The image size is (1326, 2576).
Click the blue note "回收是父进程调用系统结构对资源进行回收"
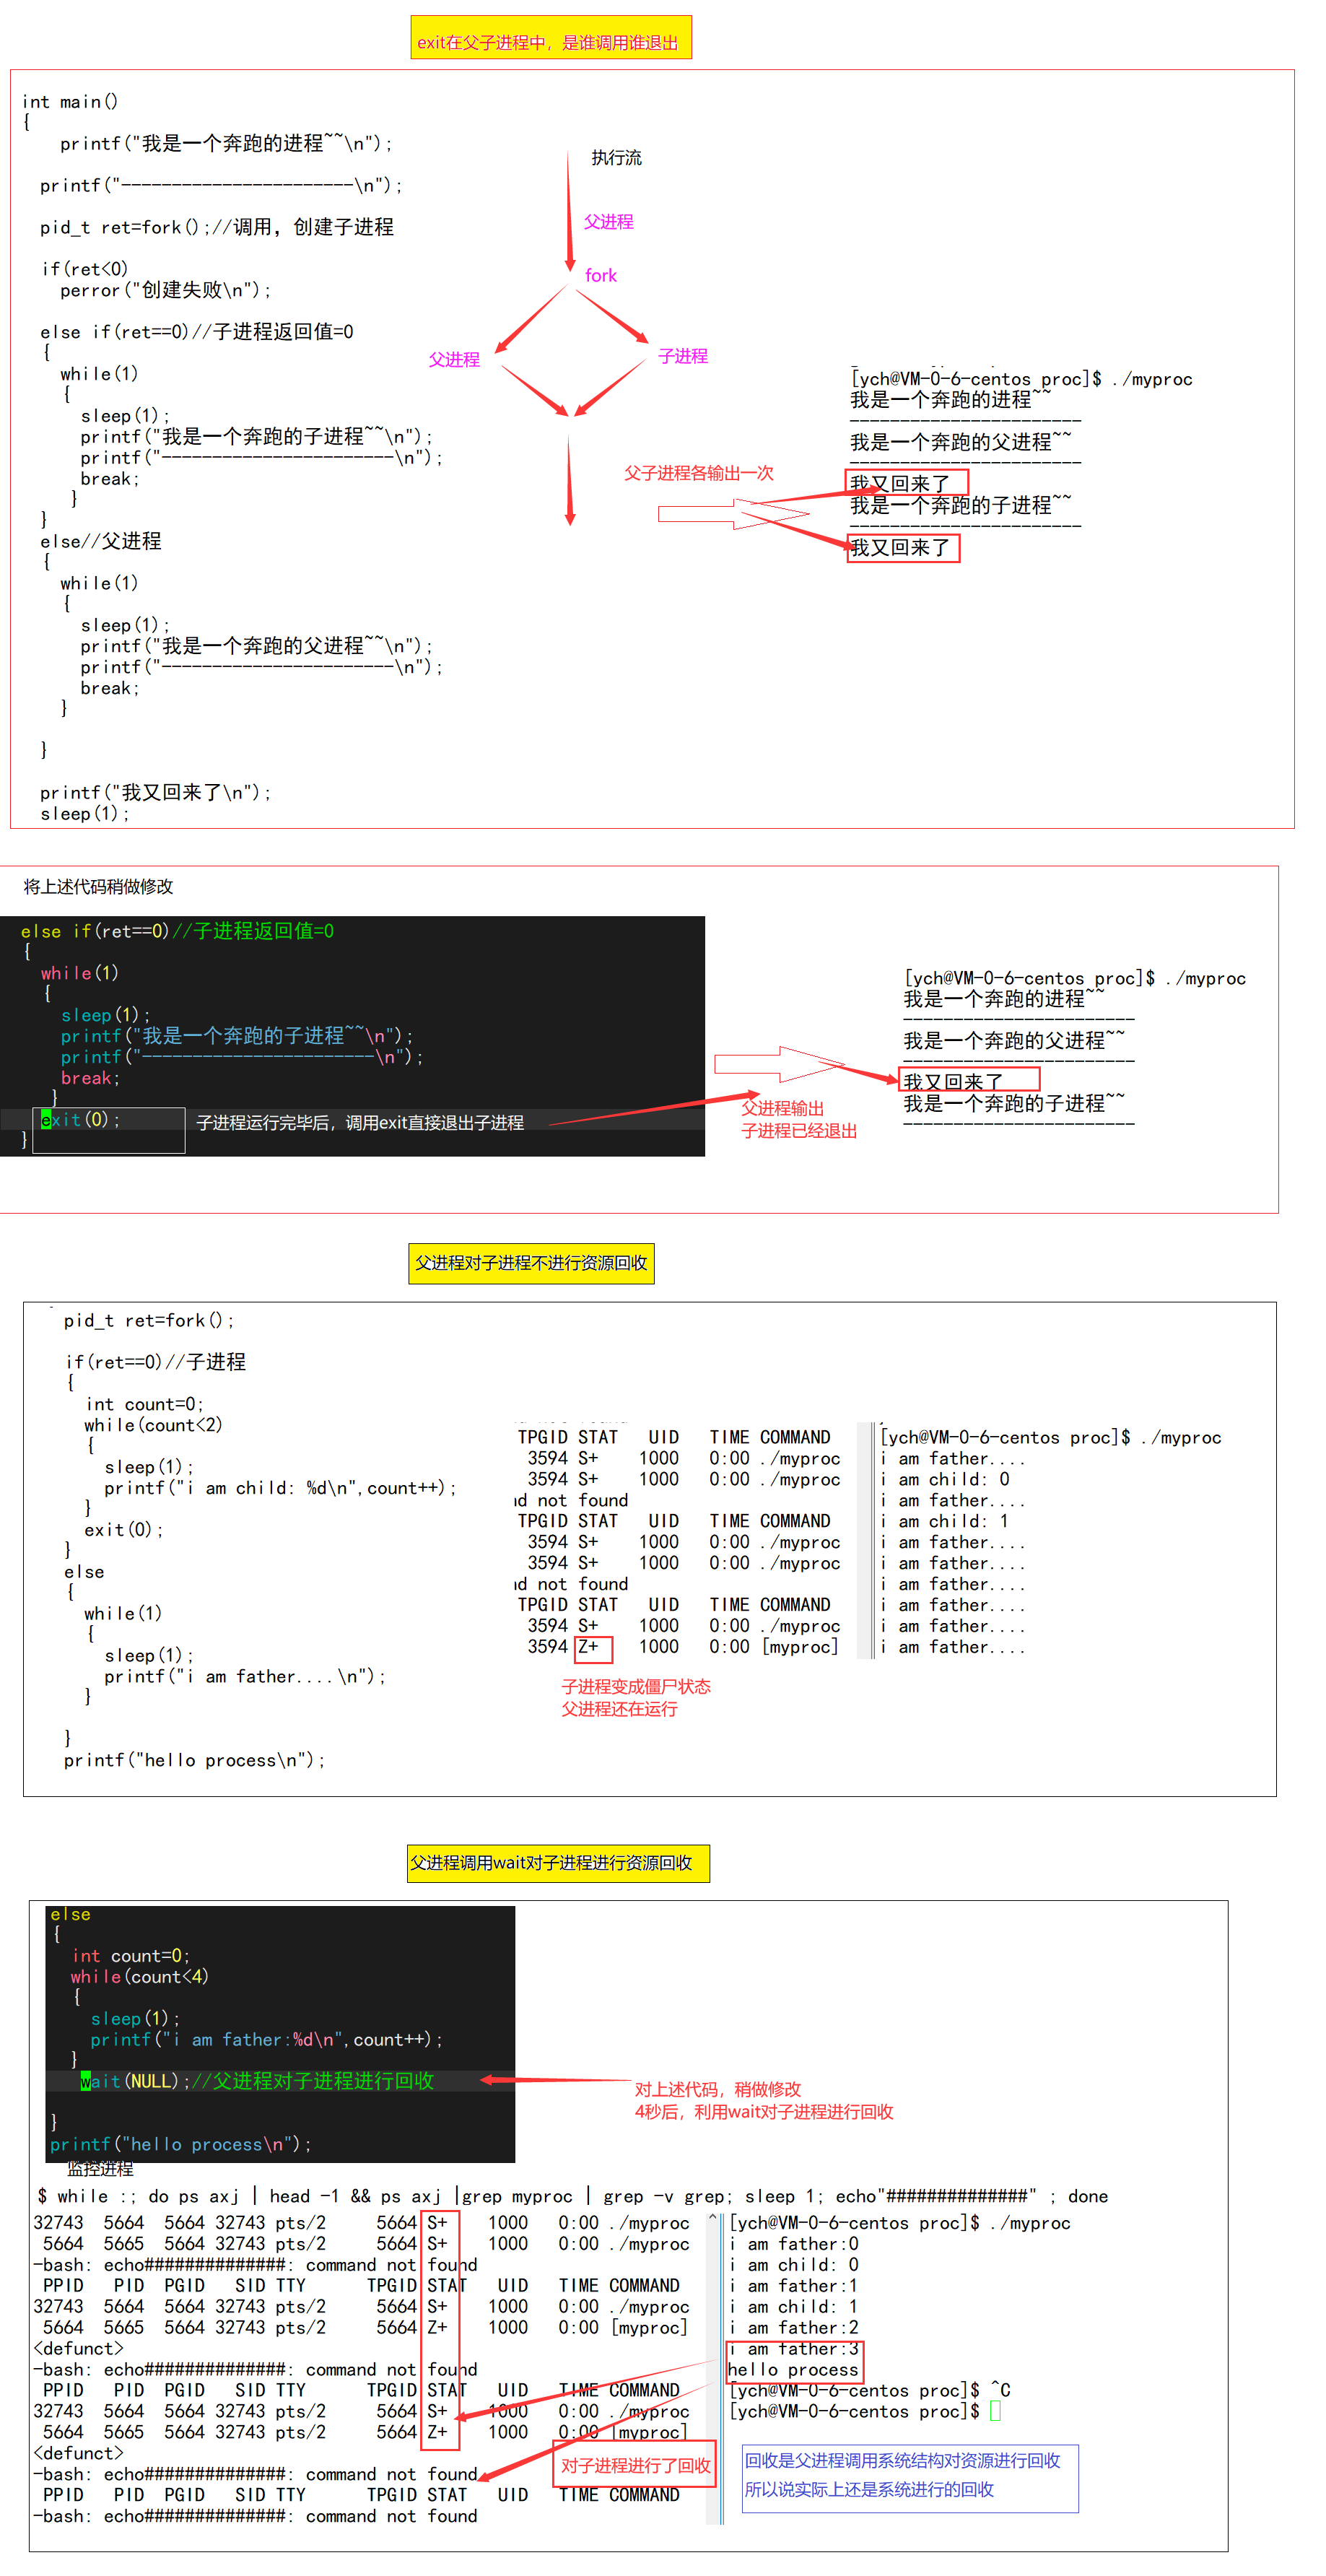tap(902, 2460)
